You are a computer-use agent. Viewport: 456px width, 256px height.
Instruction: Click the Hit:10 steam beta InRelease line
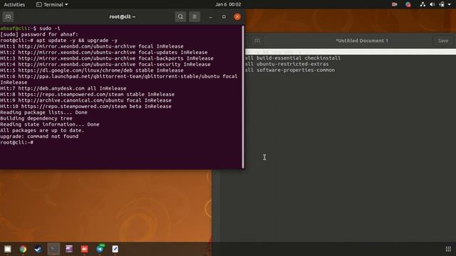pos(85,107)
